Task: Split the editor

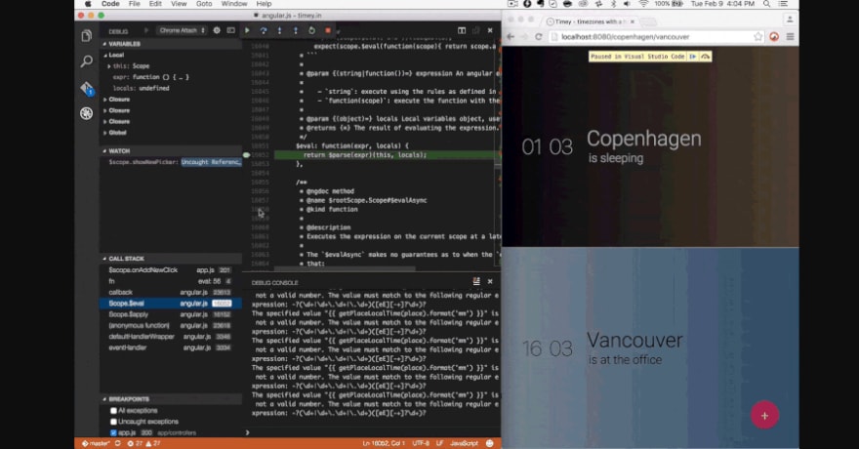Action: pos(462,30)
